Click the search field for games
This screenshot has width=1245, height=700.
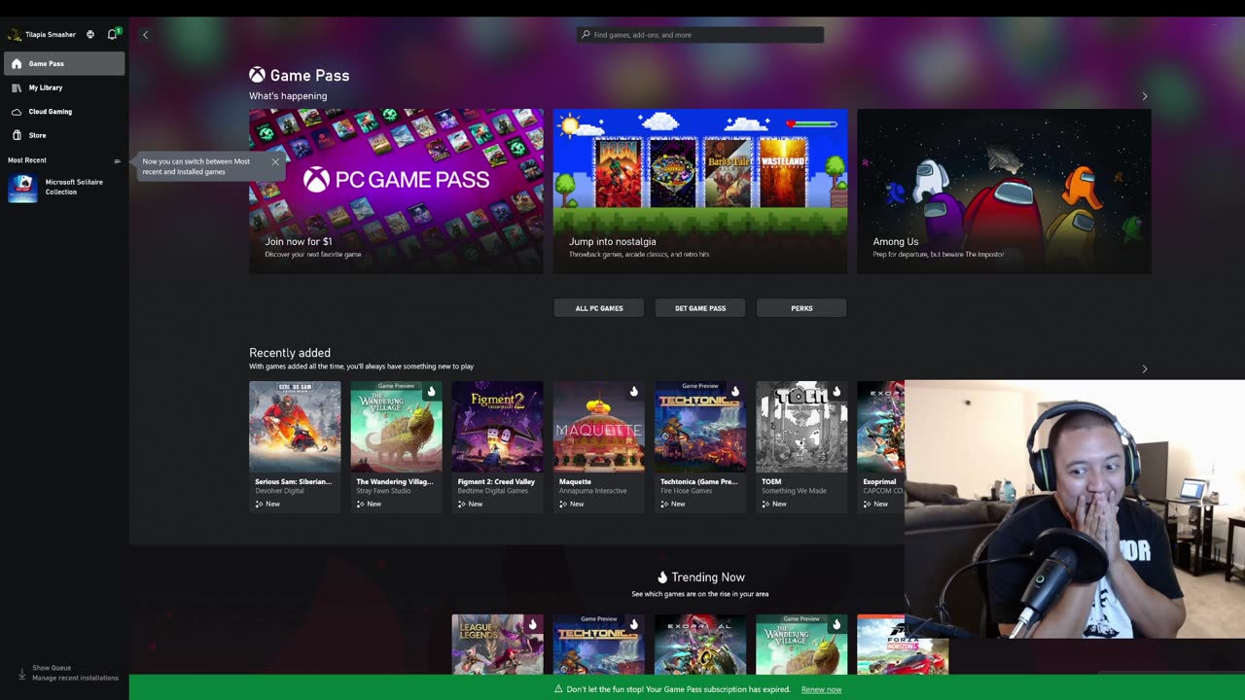[700, 35]
